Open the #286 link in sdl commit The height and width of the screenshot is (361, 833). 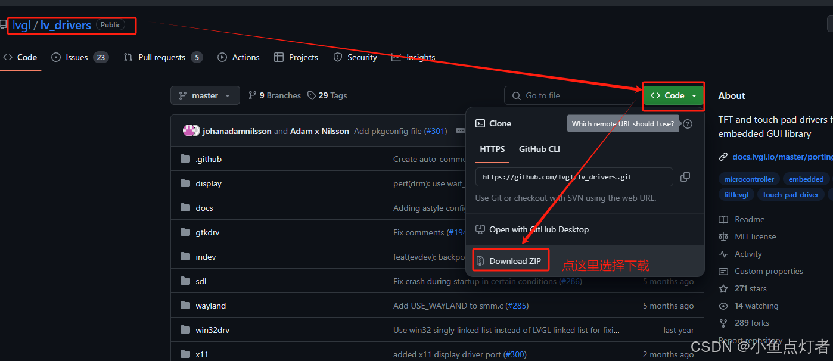pyautogui.click(x=570, y=281)
